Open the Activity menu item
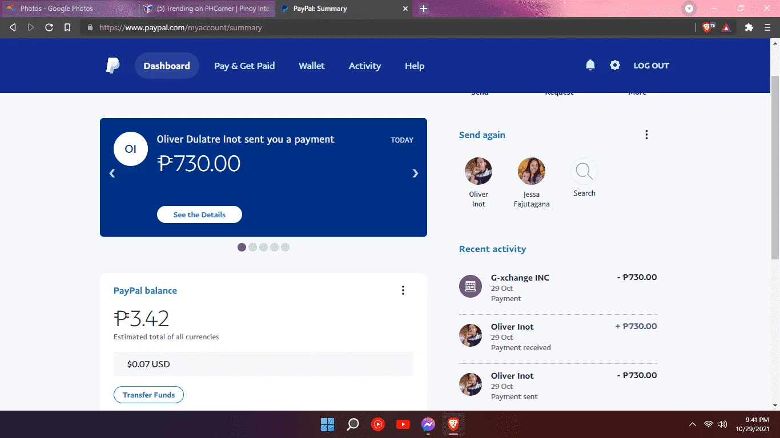 point(365,66)
